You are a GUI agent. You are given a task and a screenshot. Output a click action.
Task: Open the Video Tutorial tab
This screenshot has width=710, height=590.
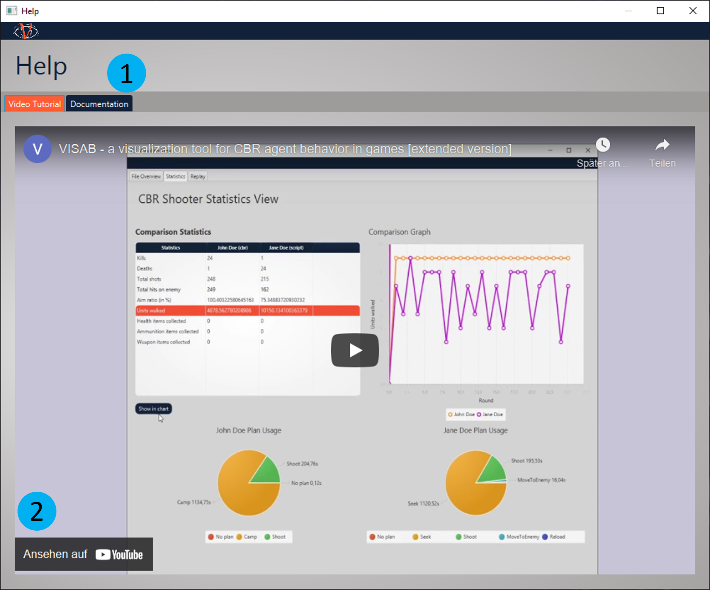pyautogui.click(x=35, y=104)
